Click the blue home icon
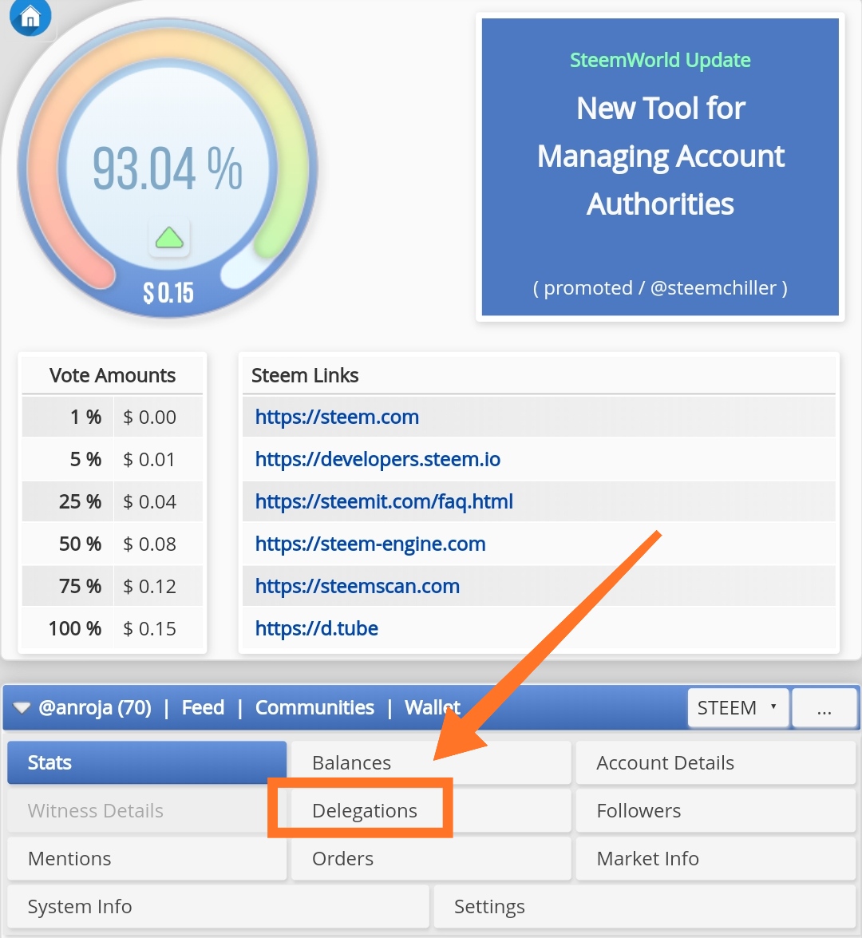This screenshot has height=938, width=862. (x=30, y=16)
